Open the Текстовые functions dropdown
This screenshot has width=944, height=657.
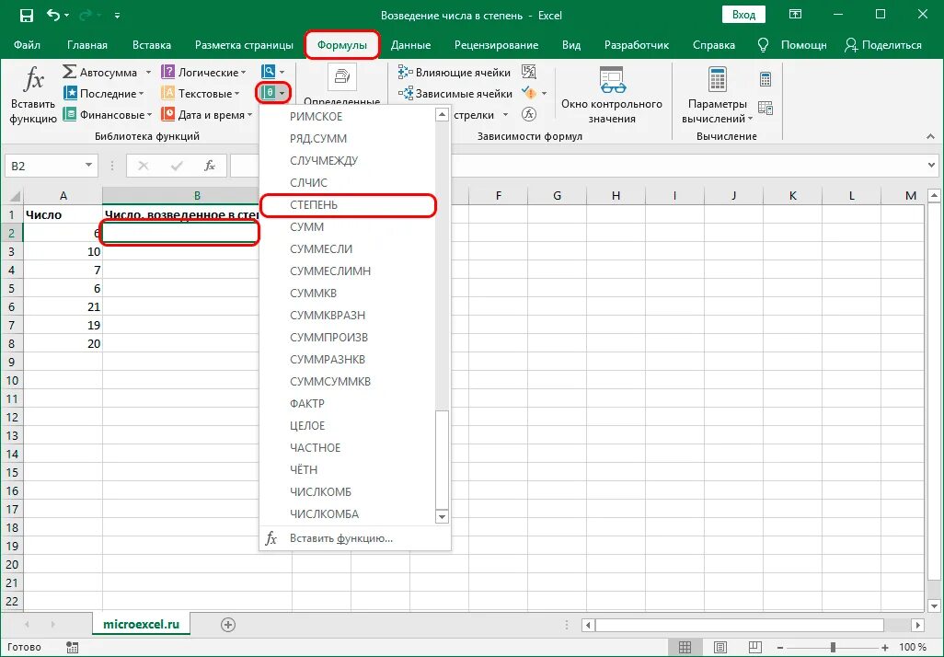200,93
